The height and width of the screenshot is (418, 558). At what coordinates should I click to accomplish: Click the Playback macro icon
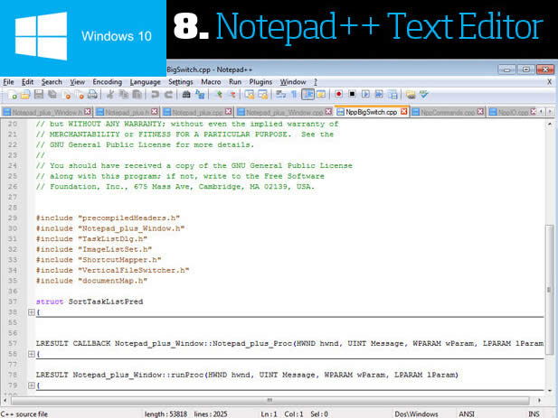point(364,94)
